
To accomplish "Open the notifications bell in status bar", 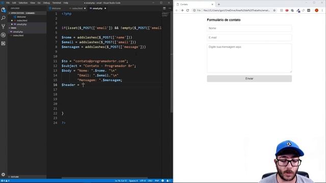I will [168, 181].
